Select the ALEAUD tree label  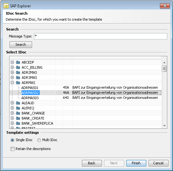coord(28,103)
